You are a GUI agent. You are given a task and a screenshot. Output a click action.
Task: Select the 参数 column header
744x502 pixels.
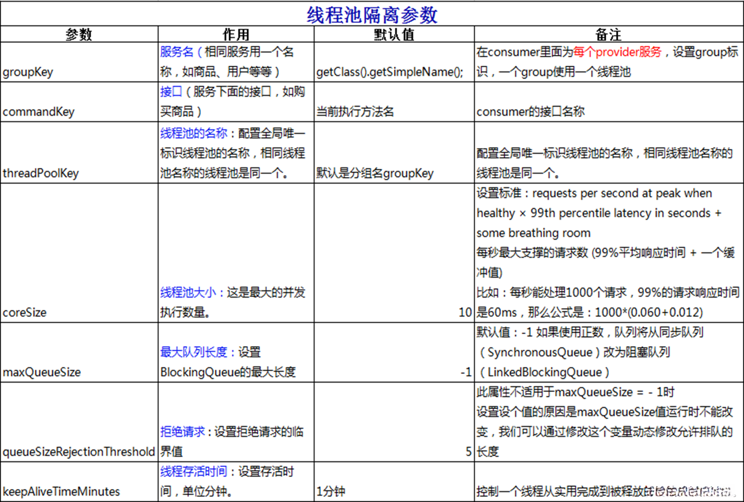[78, 34]
